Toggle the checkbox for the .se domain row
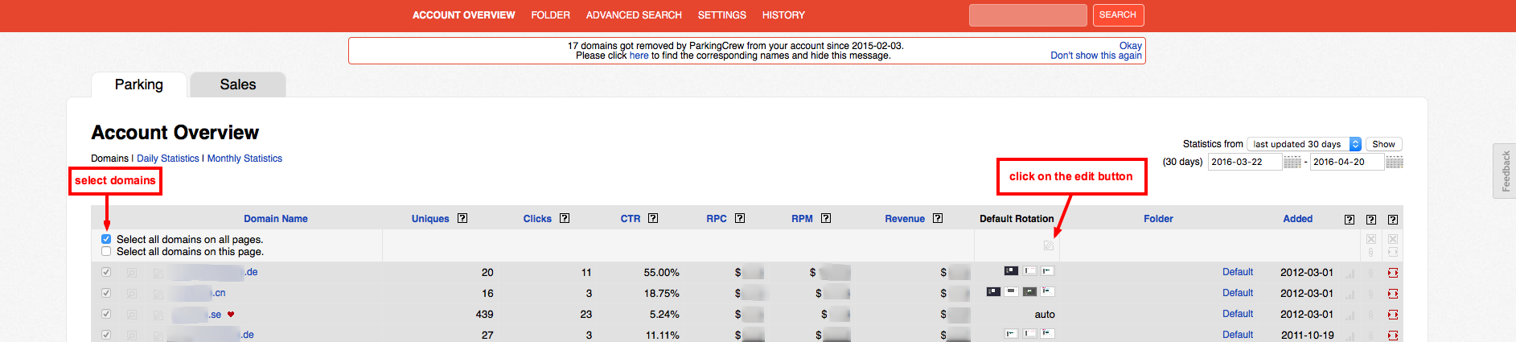 [x=106, y=314]
